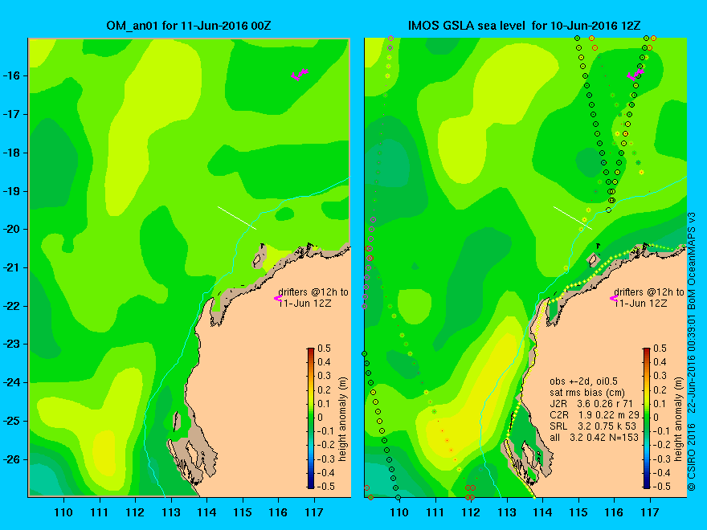Click the magenta drifter legend arrow in the left map
Screen dimensions: 707x530
278,298
